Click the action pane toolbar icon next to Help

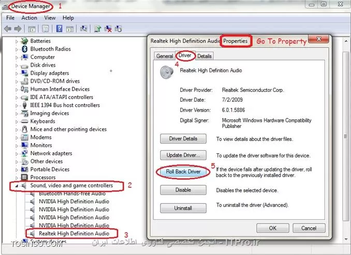point(70,29)
